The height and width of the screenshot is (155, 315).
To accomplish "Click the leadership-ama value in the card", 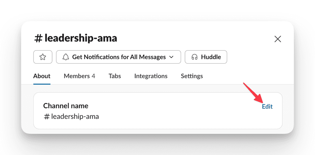I will (75, 116).
